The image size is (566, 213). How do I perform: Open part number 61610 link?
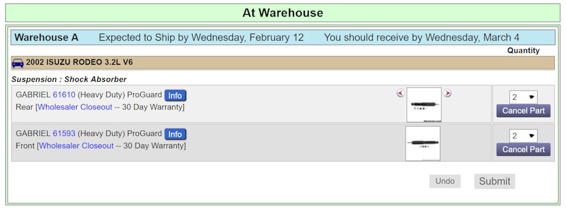(64, 95)
